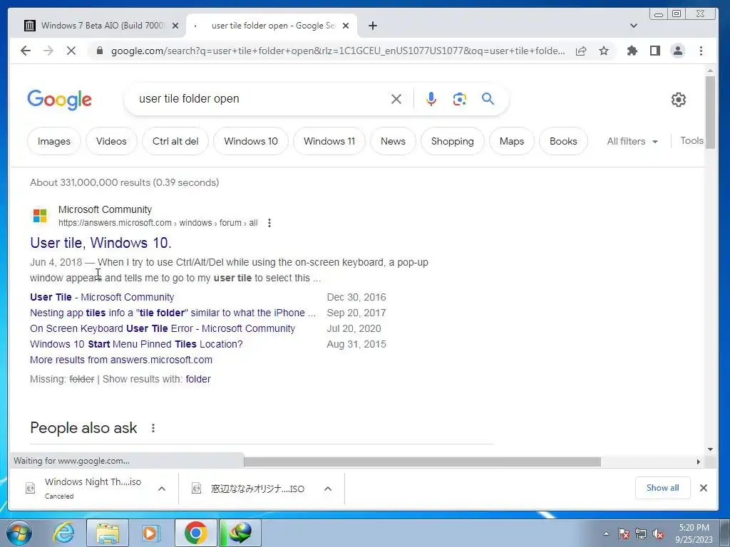Apply the Windows 11 filter
Image resolution: width=730 pixels, height=547 pixels.
click(329, 141)
